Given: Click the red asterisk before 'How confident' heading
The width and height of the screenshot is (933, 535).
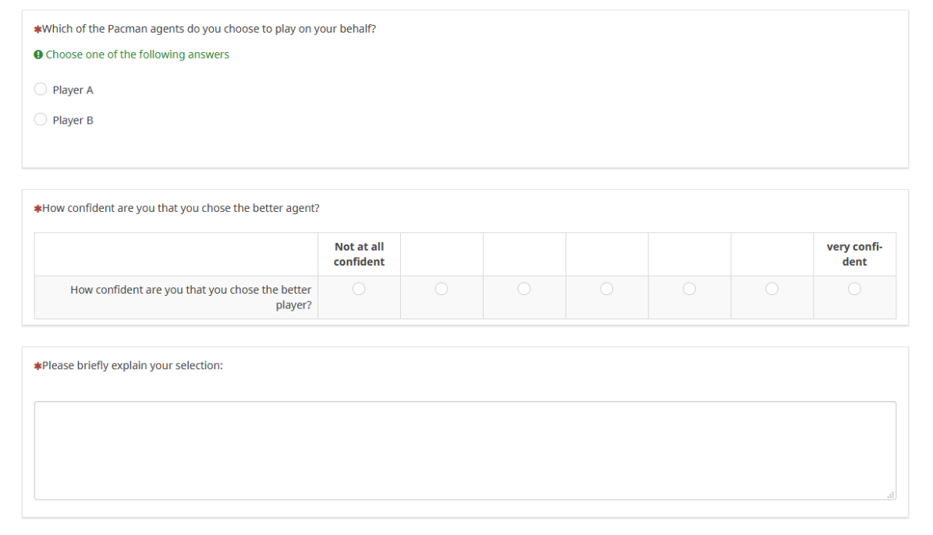Looking at the screenshot, I should point(37,209).
